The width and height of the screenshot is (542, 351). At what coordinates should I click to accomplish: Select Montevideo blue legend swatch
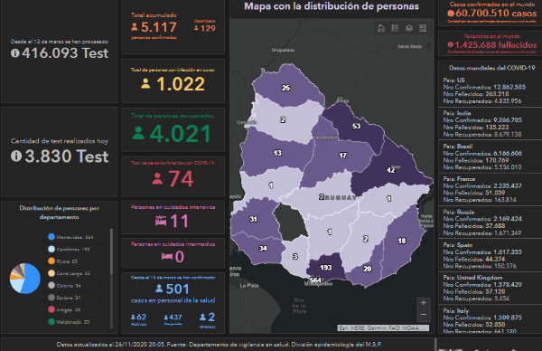pos(51,237)
